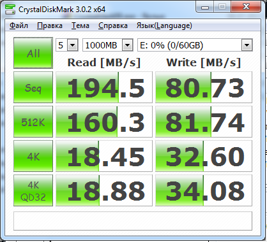Image resolution: width=267 pixels, height=242 pixels.
Task: Expand the 1000MB test size dropdown
Action: (x=108, y=45)
